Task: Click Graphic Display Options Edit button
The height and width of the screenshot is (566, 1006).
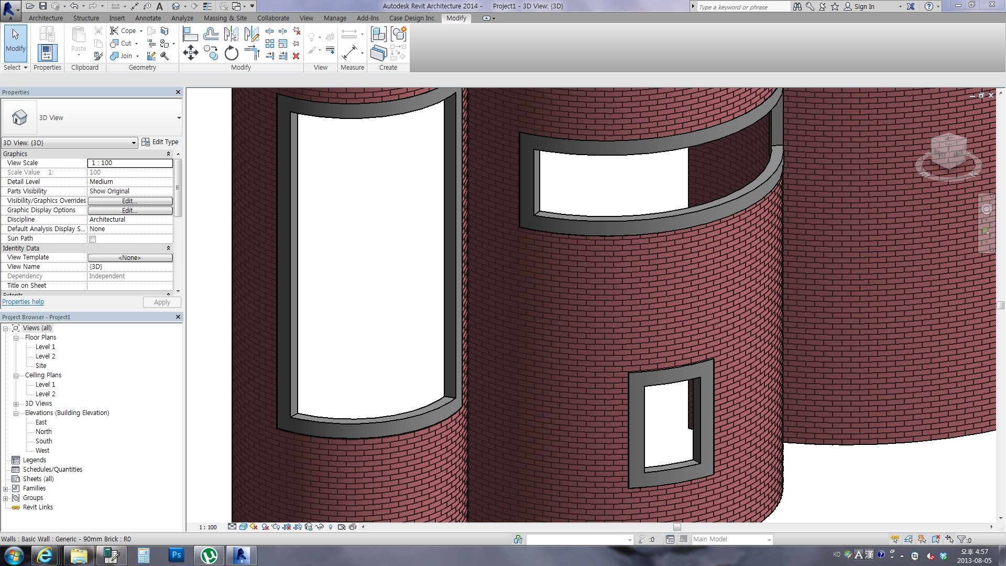Action: (x=130, y=211)
